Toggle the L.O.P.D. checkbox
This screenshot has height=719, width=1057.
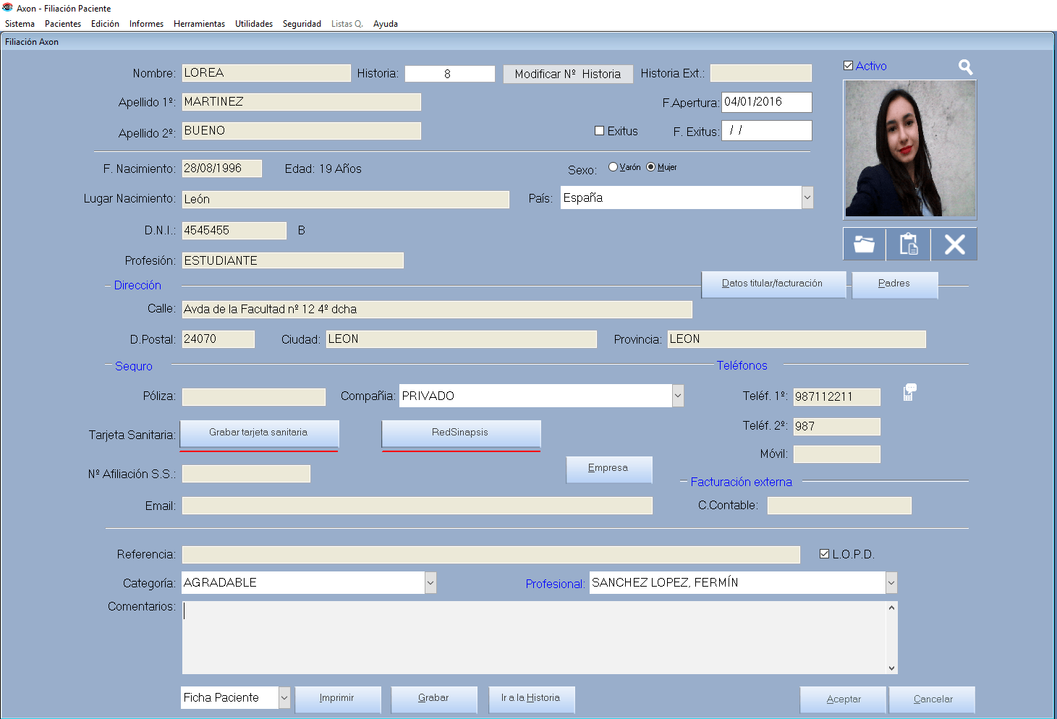click(x=824, y=554)
